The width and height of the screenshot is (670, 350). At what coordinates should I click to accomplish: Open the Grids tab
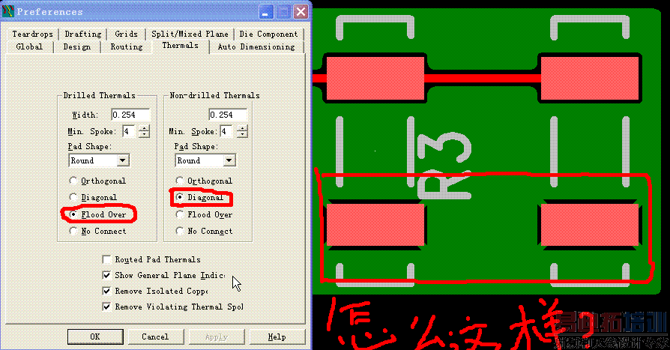[x=126, y=34]
